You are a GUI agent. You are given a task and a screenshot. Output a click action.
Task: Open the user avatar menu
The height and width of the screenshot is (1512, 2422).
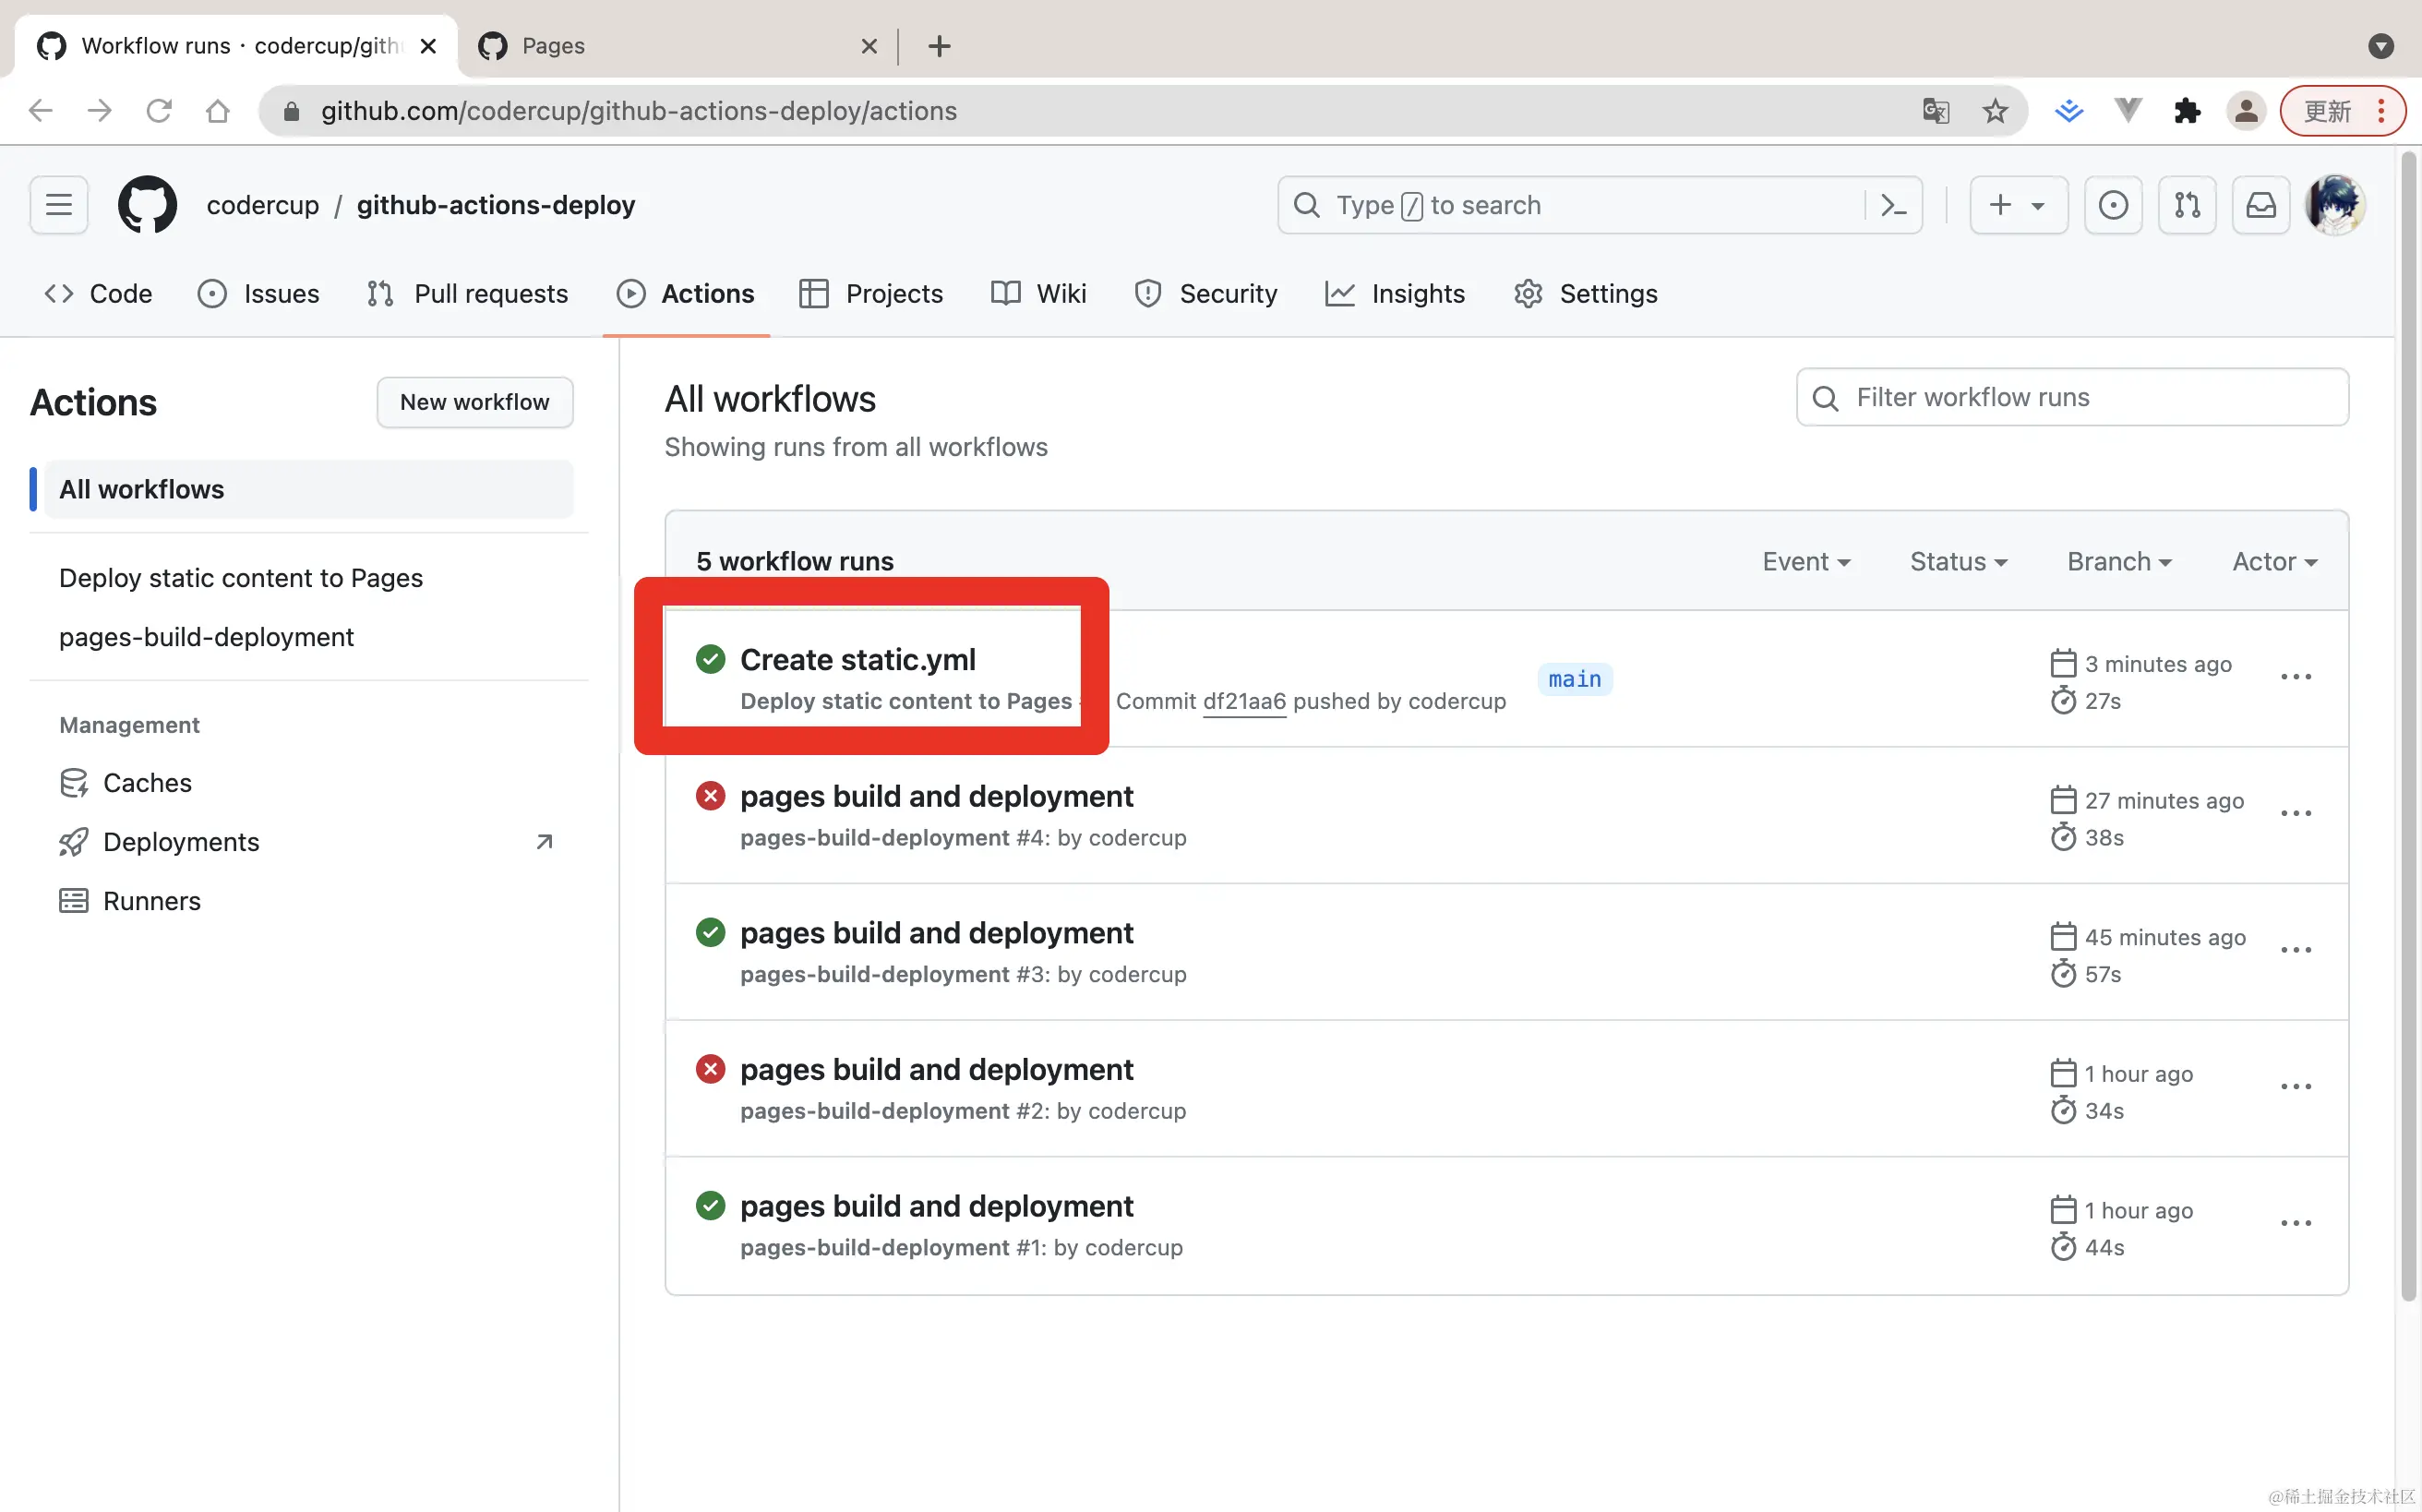2335,205
